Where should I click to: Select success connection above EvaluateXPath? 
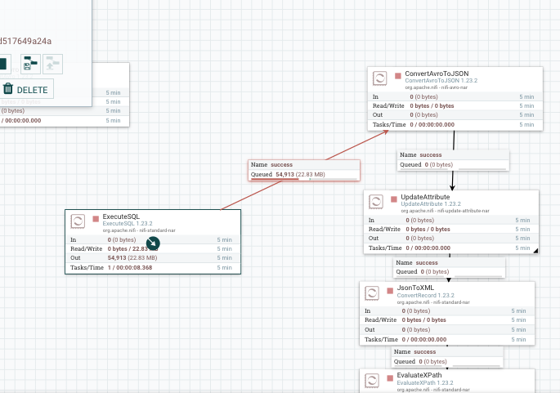tap(447, 356)
